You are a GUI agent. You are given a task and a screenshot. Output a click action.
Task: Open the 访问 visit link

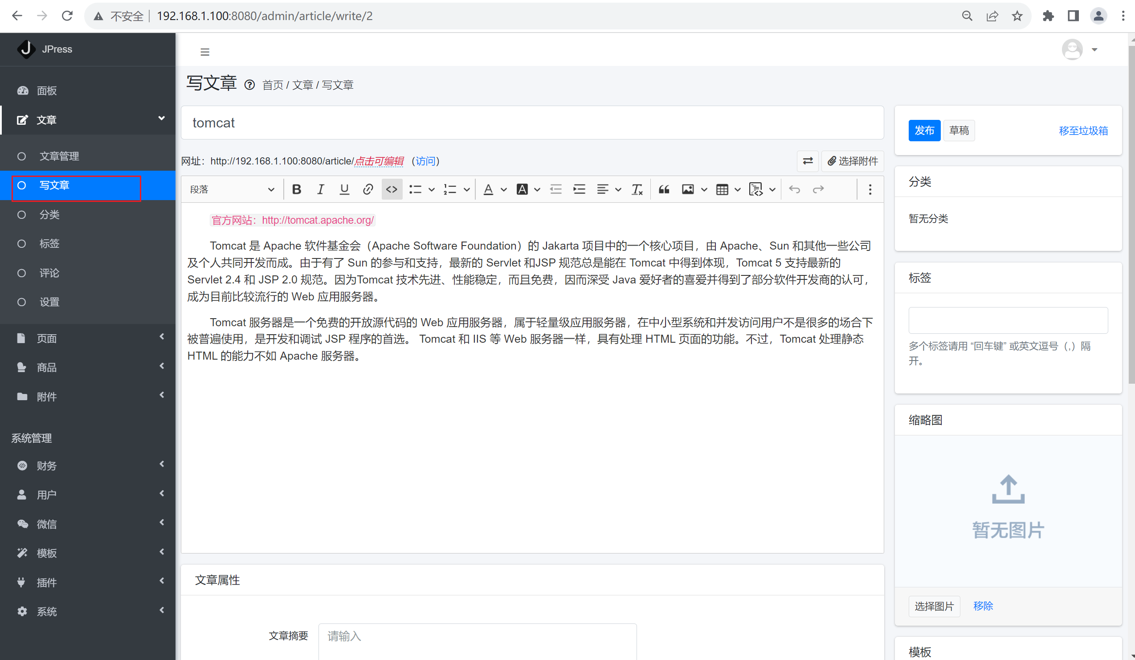click(425, 161)
